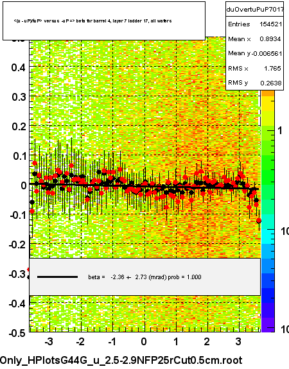Click the plot title text box

[x=104, y=21]
